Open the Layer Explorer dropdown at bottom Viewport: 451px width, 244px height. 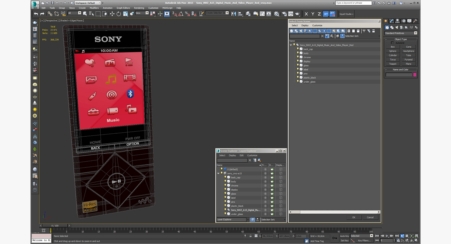coord(233,220)
